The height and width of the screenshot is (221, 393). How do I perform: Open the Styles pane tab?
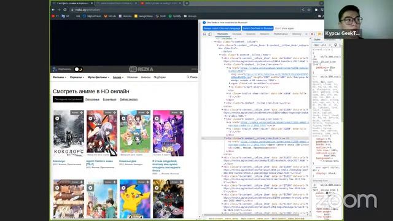317,39
